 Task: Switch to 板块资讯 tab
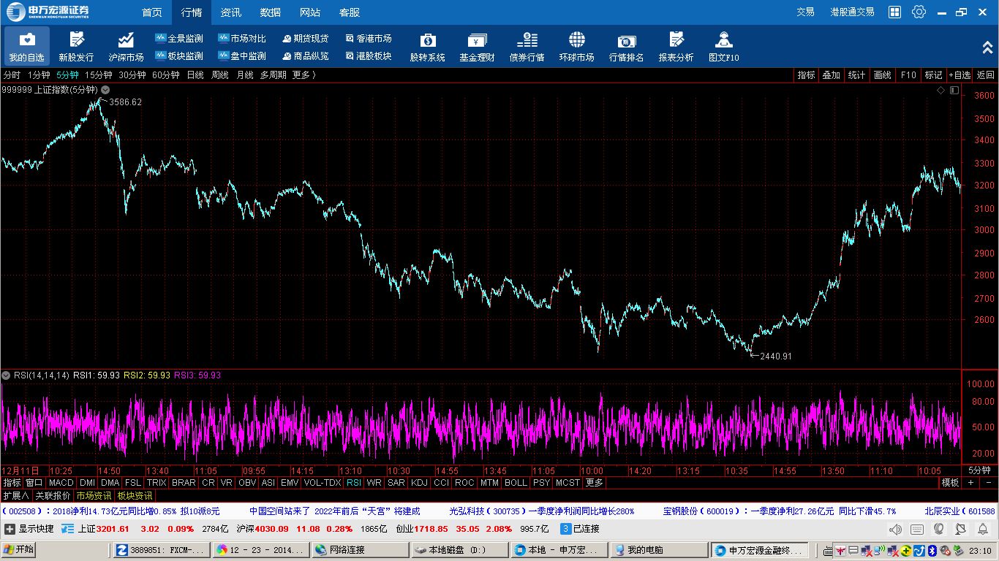[135, 495]
